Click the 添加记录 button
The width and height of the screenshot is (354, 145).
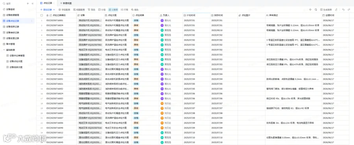[46, 10]
